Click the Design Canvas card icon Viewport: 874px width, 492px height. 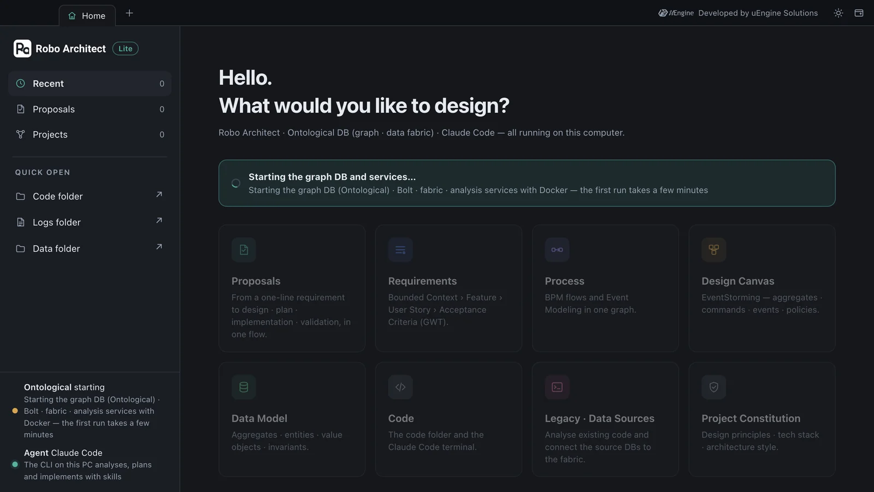[714, 250]
